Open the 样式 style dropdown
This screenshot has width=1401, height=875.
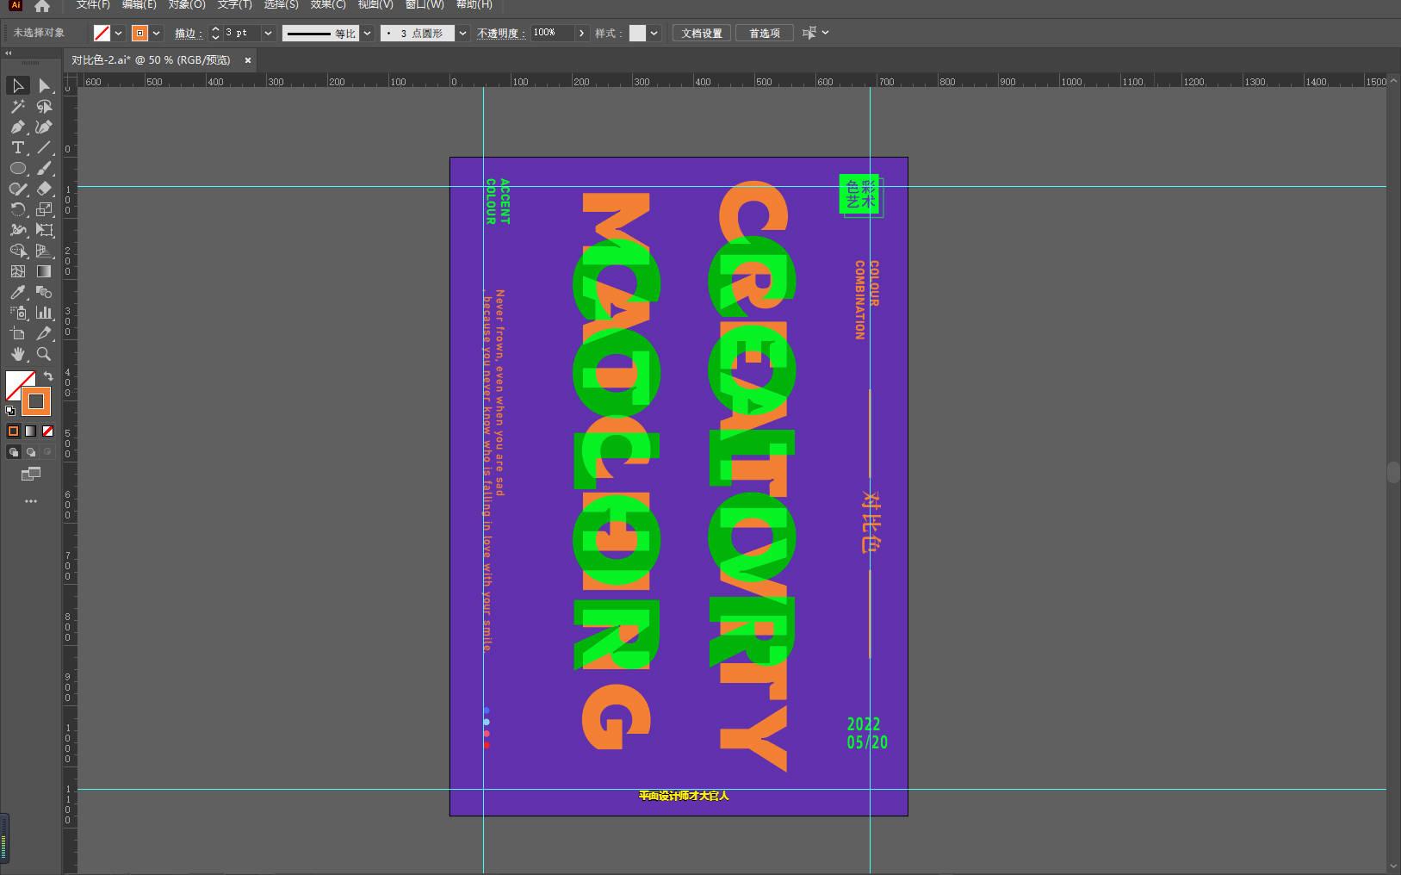[654, 33]
